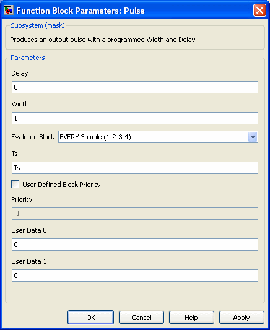
Task: Apply the parameter changes
Action: 242,318
